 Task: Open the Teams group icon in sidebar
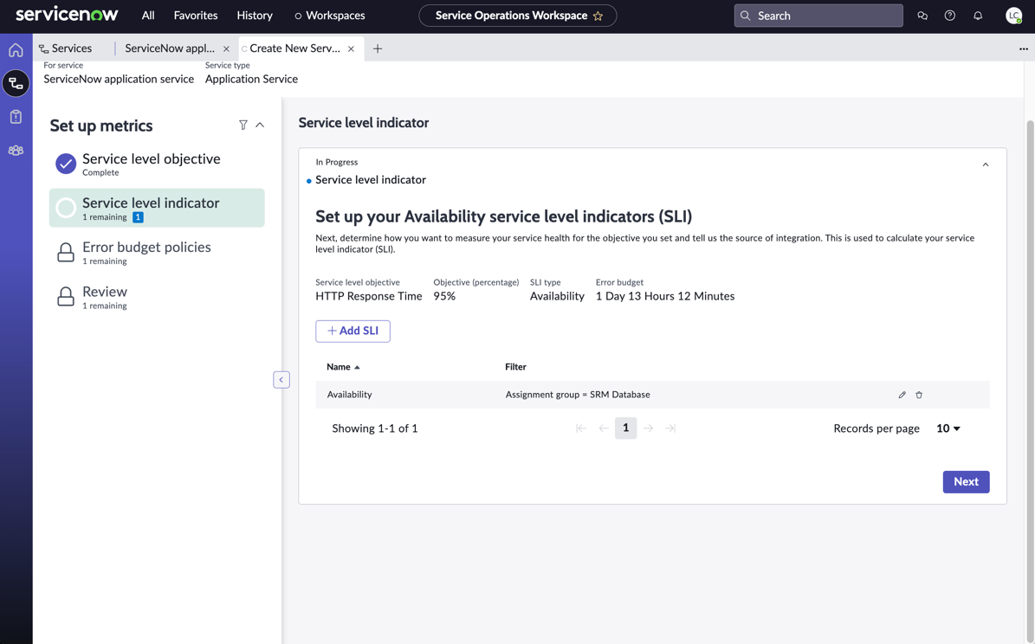tap(16, 151)
